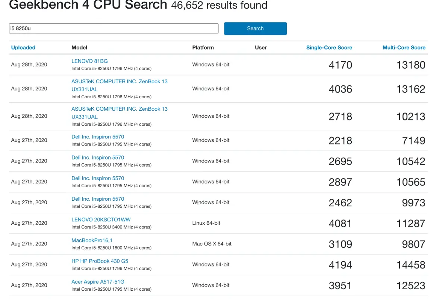Open the MacBookPro16,1 result

[x=92, y=240]
